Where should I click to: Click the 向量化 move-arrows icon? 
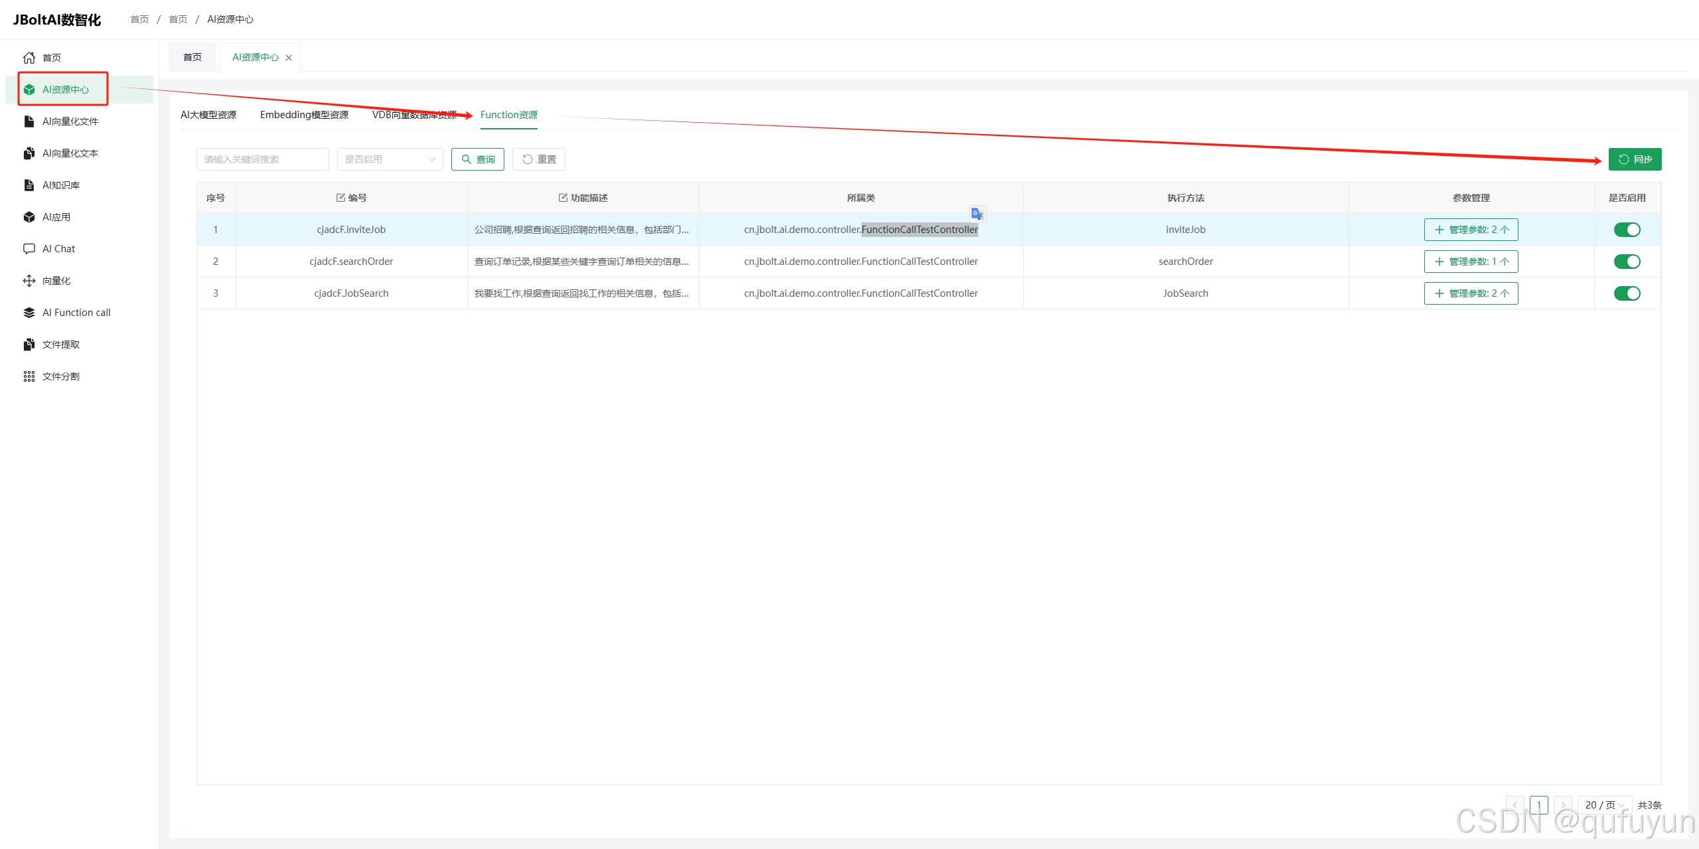29,281
